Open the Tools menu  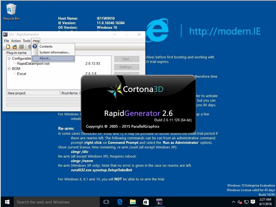pos(27,41)
